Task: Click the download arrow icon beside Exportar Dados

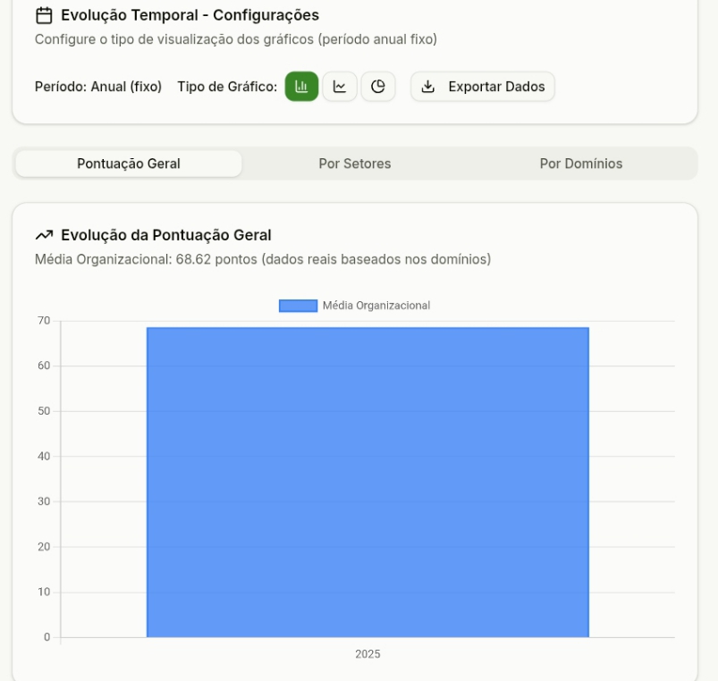Action: tap(428, 87)
